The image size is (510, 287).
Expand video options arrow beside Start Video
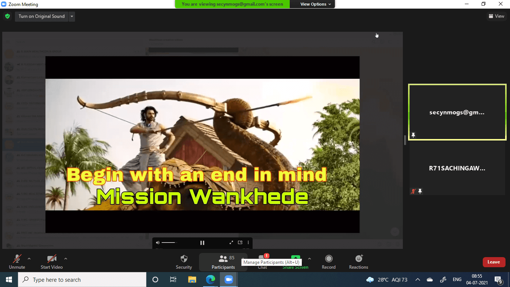tap(66, 259)
